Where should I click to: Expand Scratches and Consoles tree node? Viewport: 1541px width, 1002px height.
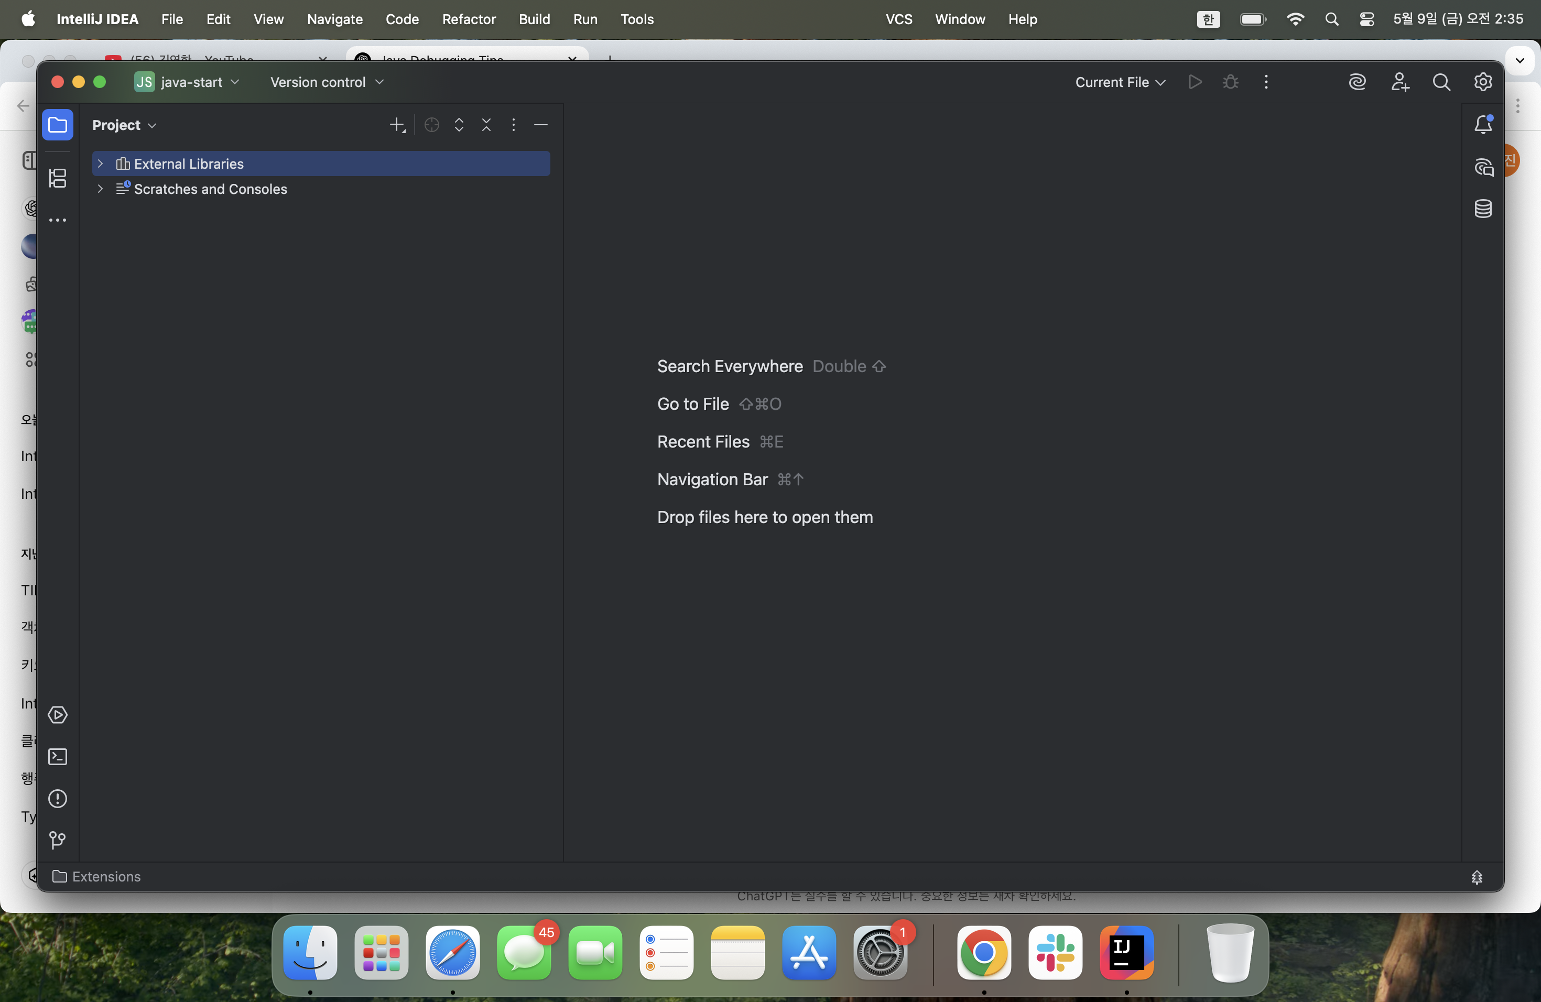point(100,189)
